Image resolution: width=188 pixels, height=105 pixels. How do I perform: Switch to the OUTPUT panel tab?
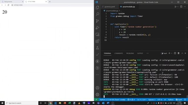140,53
